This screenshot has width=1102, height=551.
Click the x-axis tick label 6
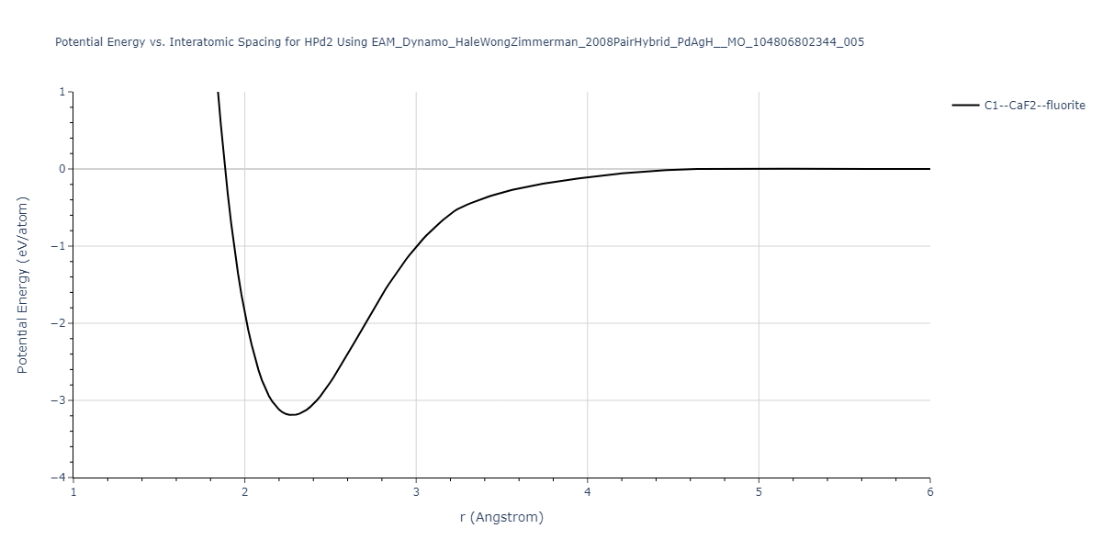tap(929, 492)
